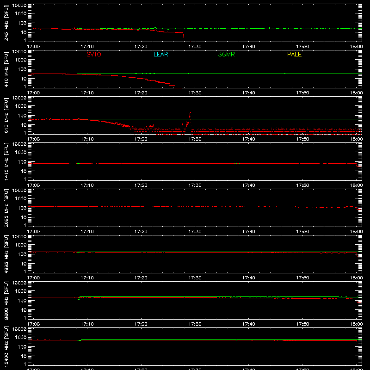Screen dimensions: 370x370
Task: Click the 17:10 tick label below 245 MHz plot
Action: 87,47
